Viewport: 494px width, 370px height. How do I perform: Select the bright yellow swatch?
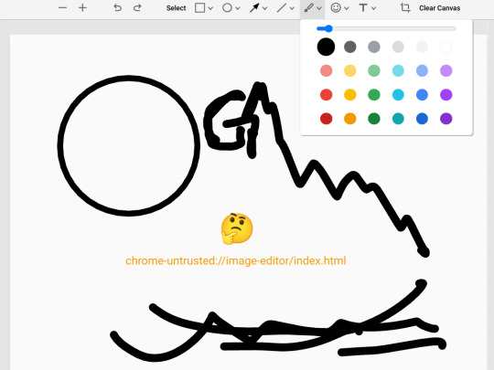pos(350,95)
